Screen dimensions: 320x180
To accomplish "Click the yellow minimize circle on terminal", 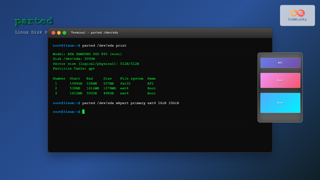I will click(59, 32).
